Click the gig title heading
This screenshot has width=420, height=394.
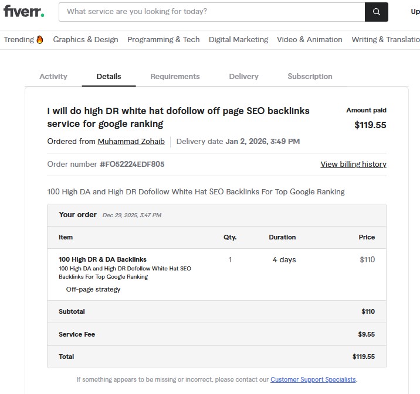point(178,117)
